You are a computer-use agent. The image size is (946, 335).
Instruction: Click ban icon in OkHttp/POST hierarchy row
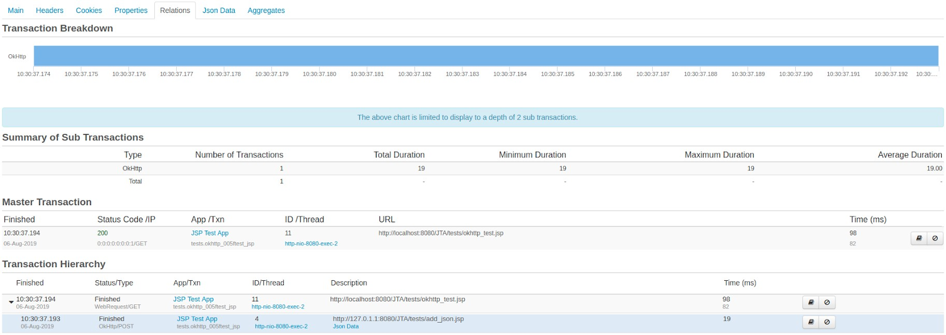tap(827, 322)
